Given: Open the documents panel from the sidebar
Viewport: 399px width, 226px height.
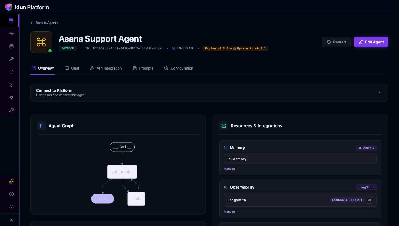Looking at the screenshot, I should click(11, 72).
